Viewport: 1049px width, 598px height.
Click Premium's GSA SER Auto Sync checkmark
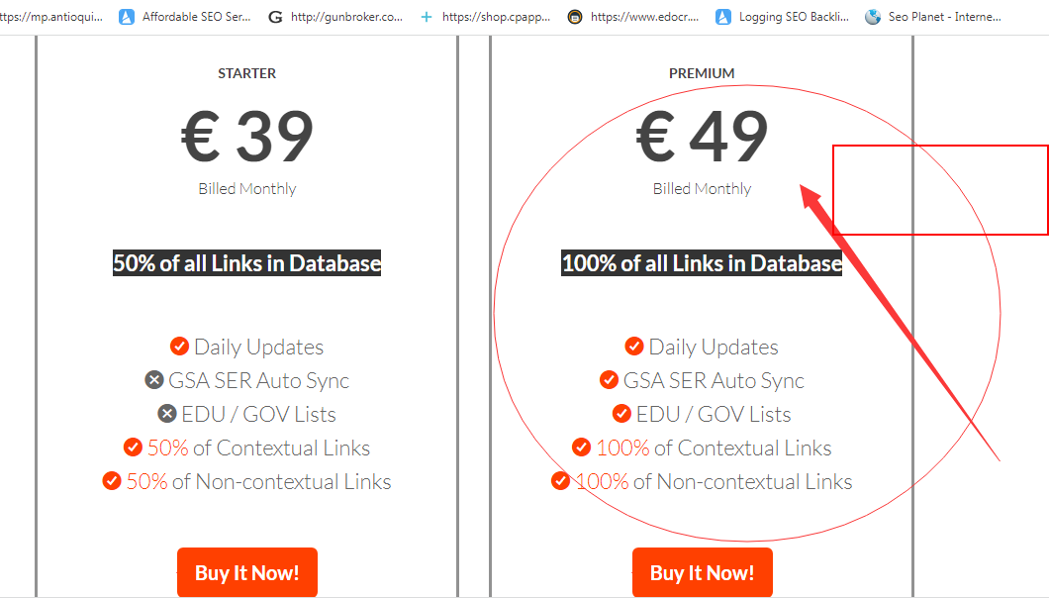(609, 380)
